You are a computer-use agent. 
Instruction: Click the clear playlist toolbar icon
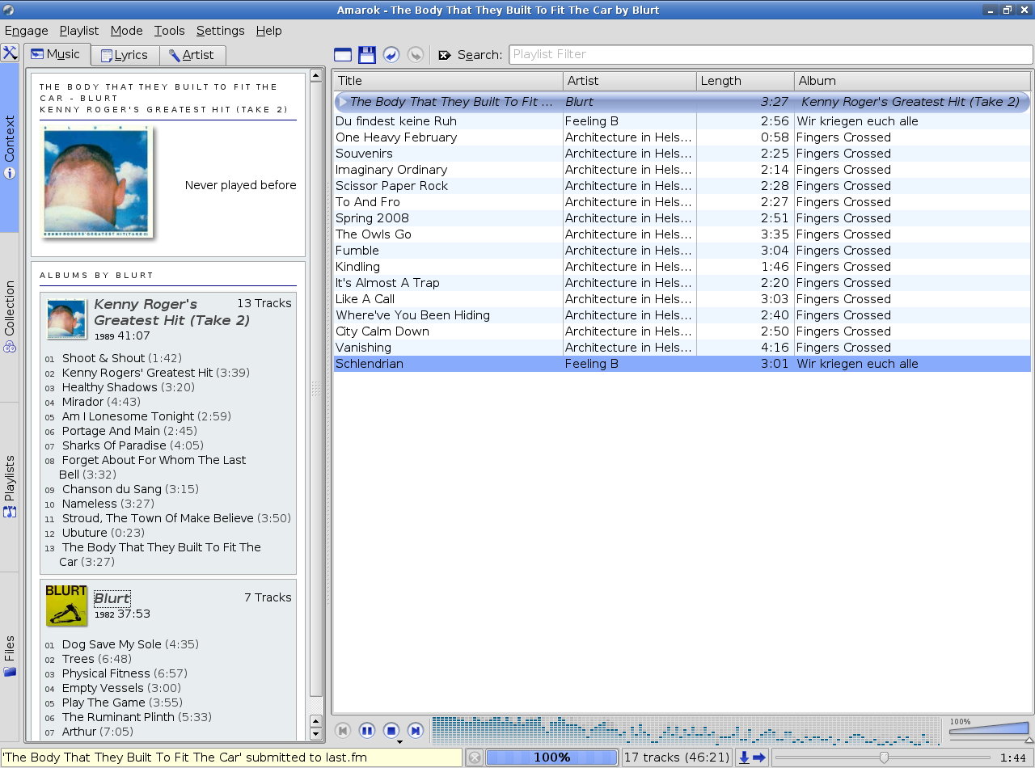pyautogui.click(x=343, y=55)
